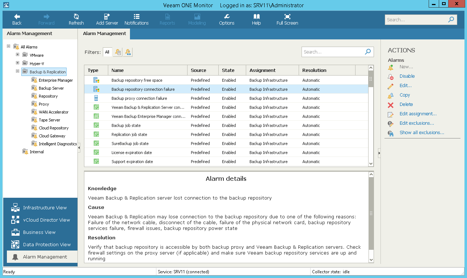Open Notifications from the toolbar
Viewport: 467px width, 278px height.
[x=136, y=20]
